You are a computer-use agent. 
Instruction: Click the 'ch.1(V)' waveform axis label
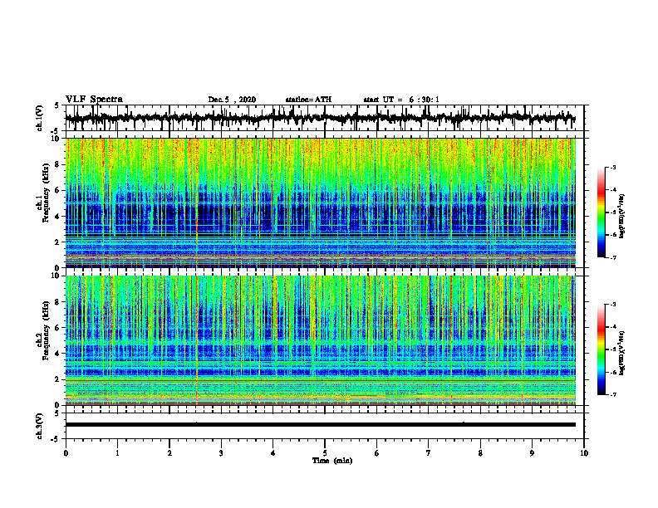(x=40, y=118)
